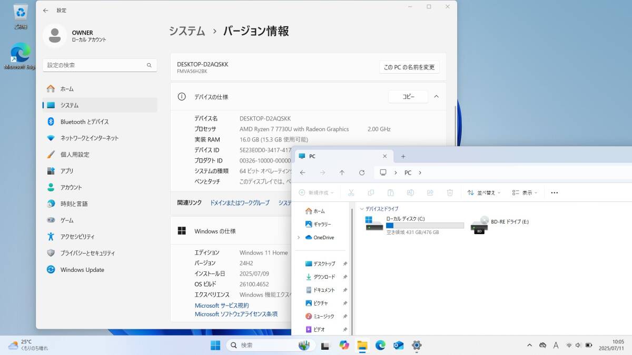Click the delete icon in Explorer toolbar
Screen dimensions: 632x355
(450, 192)
